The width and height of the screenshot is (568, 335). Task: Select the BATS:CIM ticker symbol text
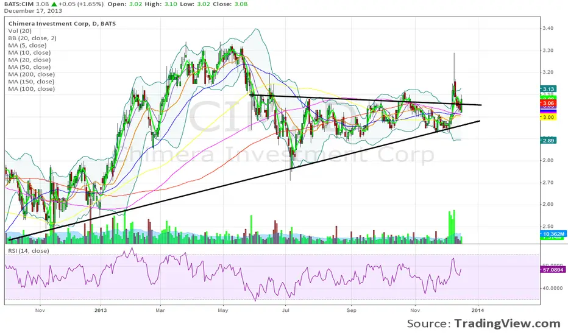[x=19, y=4]
